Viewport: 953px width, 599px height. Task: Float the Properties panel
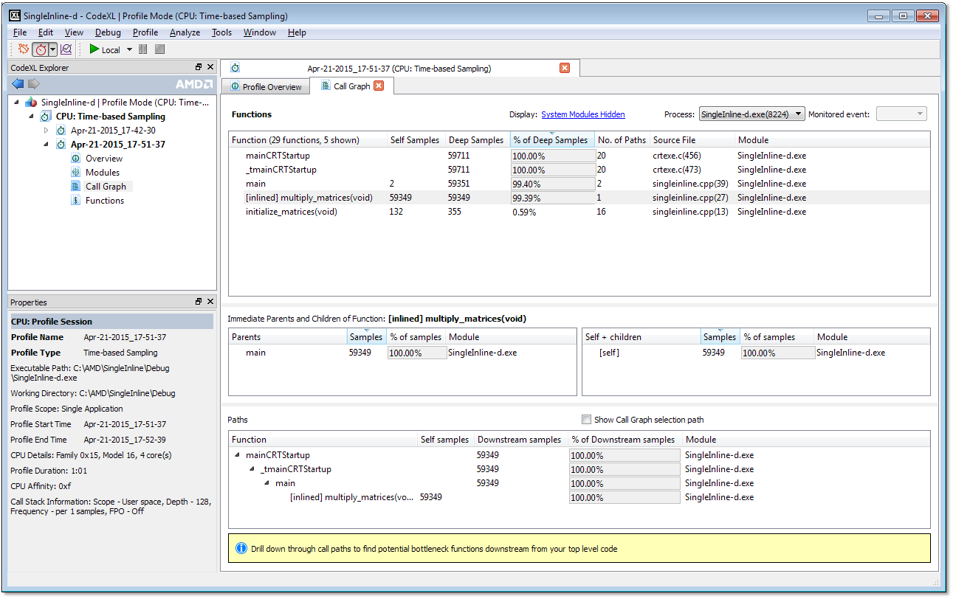coord(199,302)
